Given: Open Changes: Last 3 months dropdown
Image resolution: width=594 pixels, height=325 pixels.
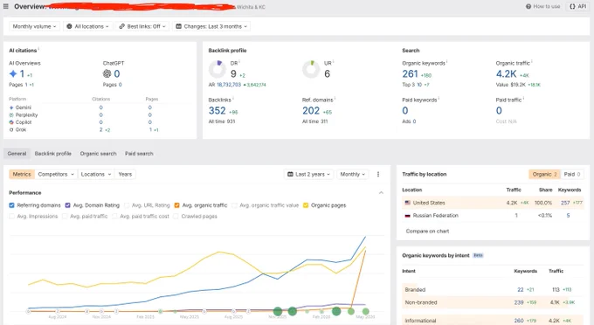Looking at the screenshot, I should point(211,26).
